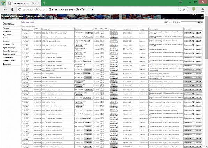
Task: Click the logout link left of the date
Action: [166, 22]
